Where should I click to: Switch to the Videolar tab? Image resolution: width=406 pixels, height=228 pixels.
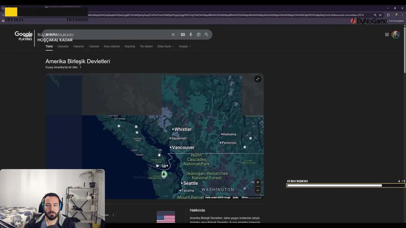94,46
